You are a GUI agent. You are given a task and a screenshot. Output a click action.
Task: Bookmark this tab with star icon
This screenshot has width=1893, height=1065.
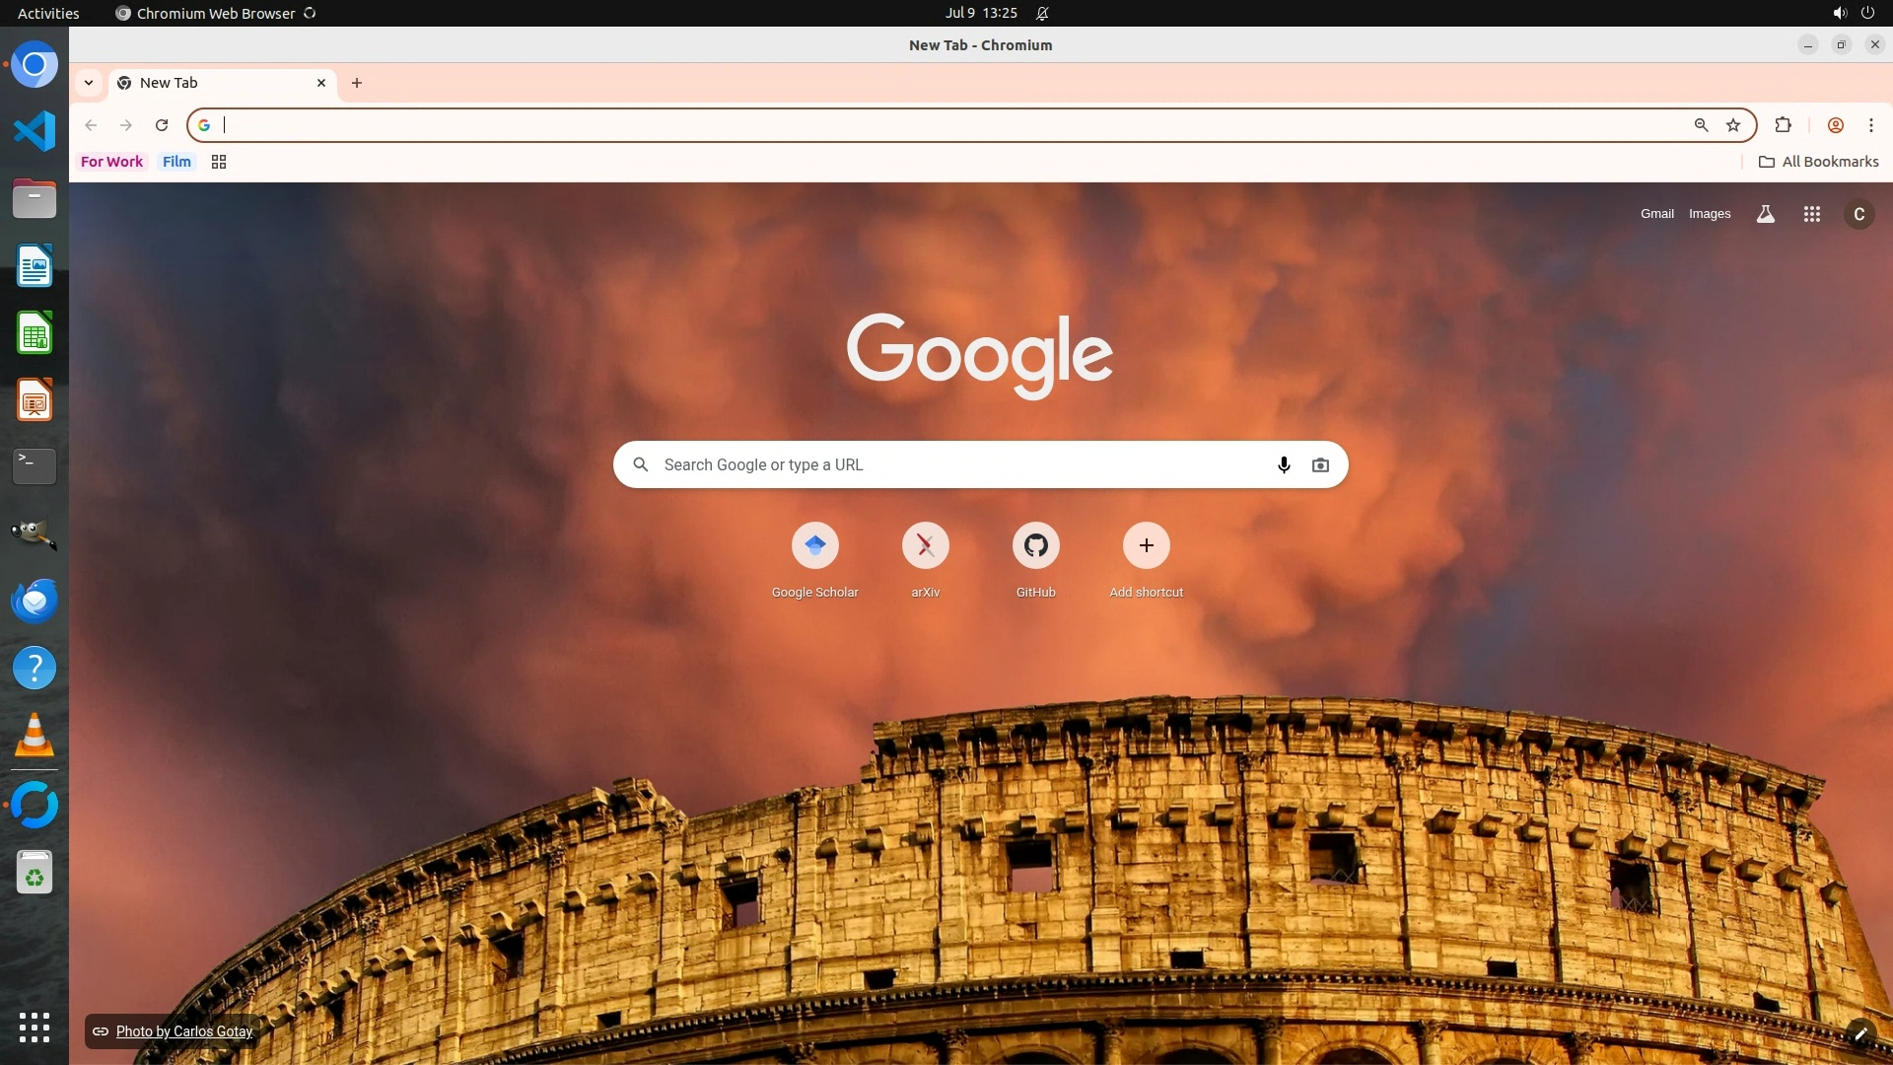(1733, 125)
